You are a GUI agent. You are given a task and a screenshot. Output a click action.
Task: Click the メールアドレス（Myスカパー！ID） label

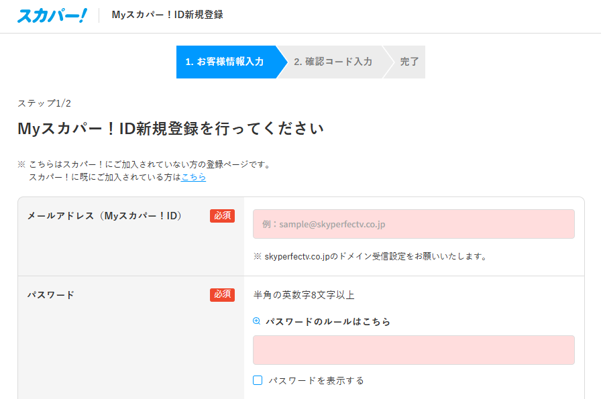click(104, 216)
